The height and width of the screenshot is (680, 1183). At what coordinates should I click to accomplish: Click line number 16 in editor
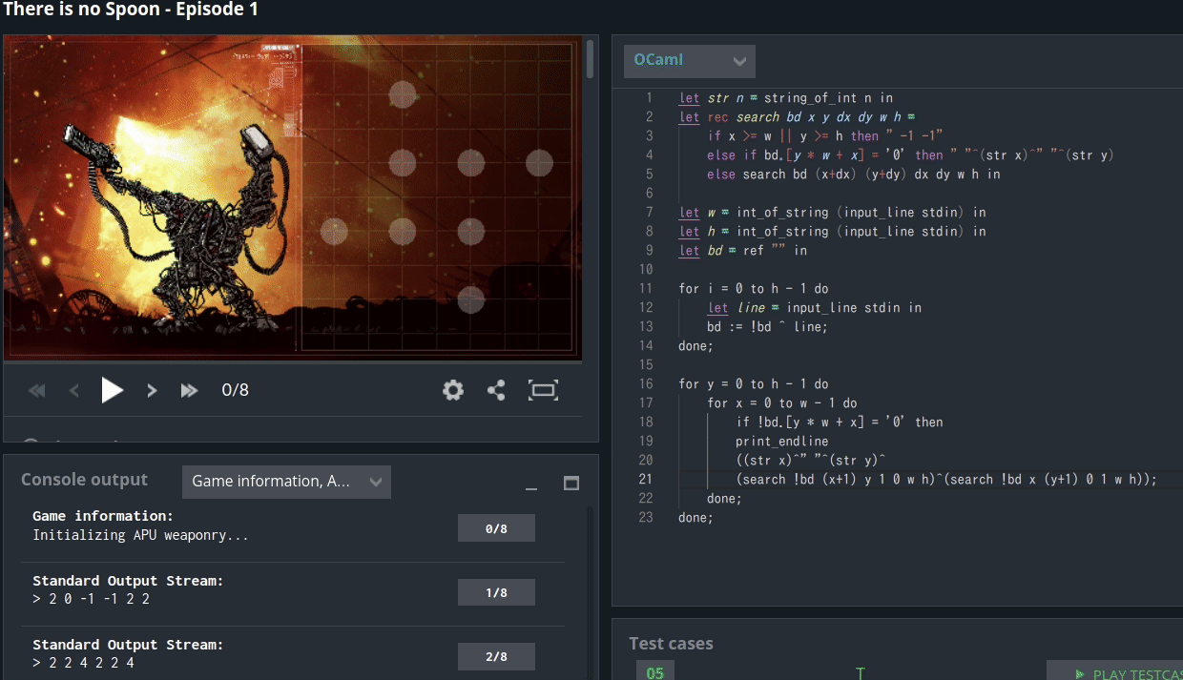[646, 383]
